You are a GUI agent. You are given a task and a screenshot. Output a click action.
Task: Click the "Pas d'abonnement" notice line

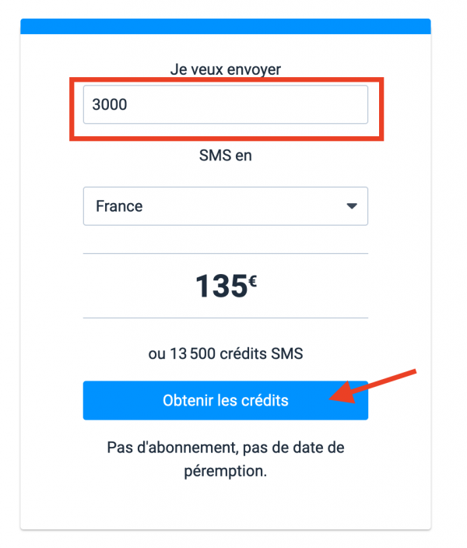(x=225, y=448)
